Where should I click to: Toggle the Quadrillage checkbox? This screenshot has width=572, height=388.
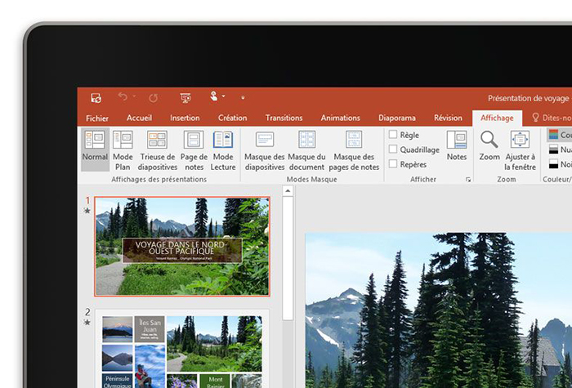(x=393, y=149)
